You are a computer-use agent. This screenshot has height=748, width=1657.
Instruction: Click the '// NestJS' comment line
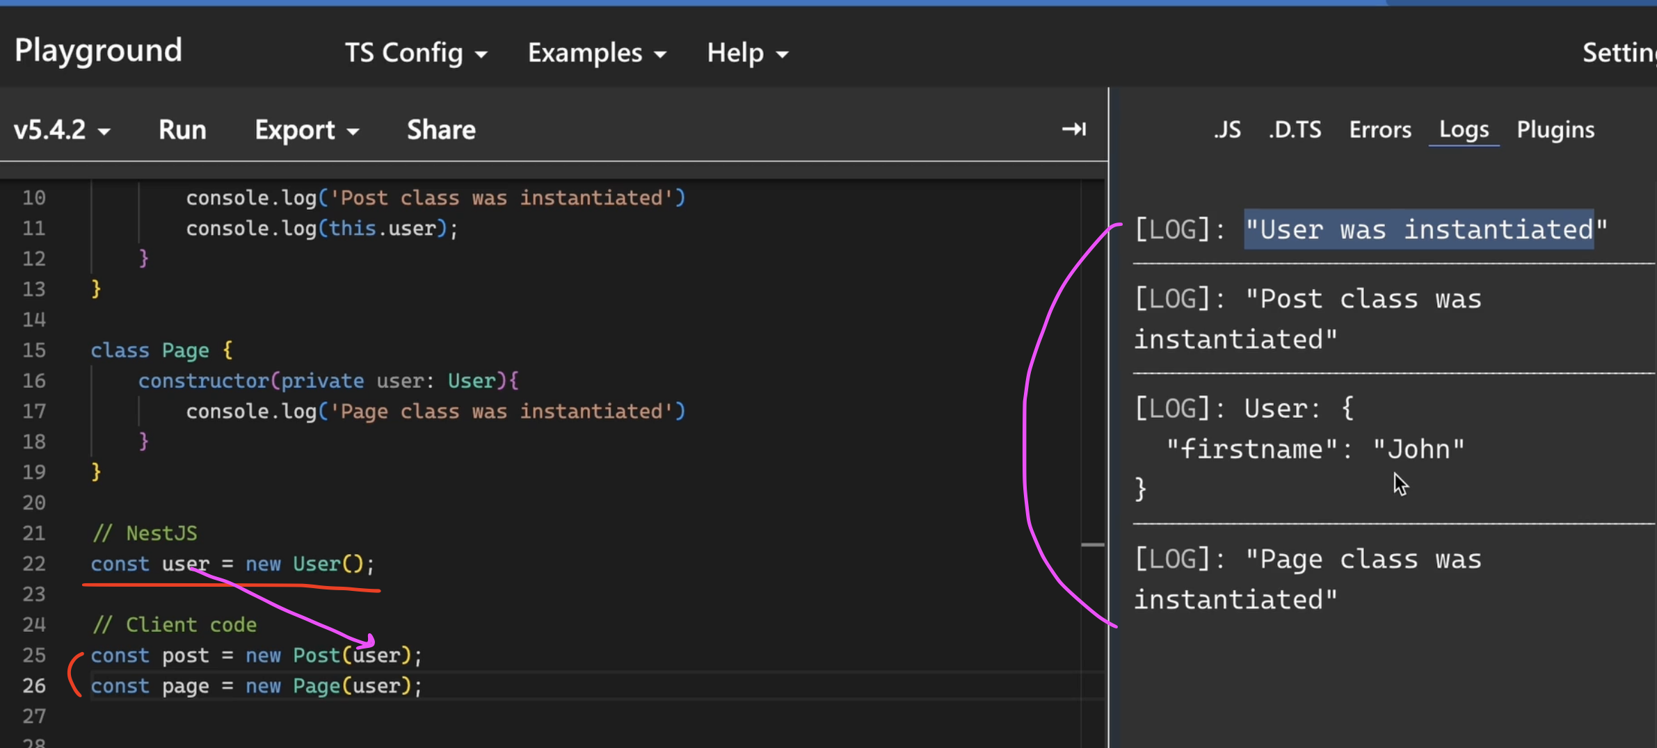click(145, 533)
